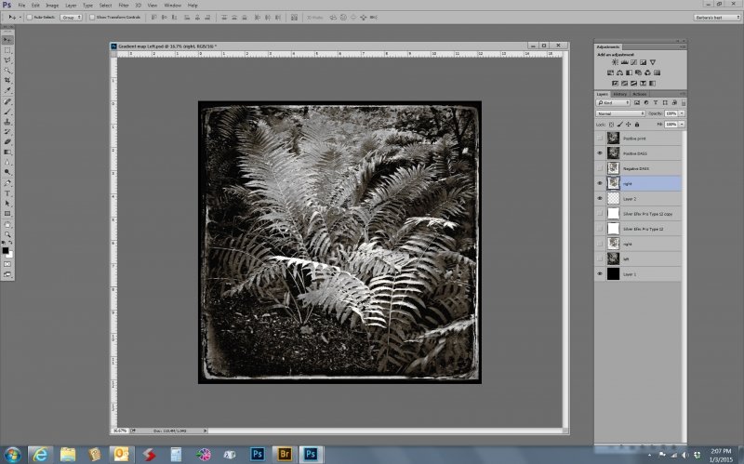Screen dimensions: 744x464
Task: Open Adobe Bridge from the taskbar
Action: coord(284,455)
